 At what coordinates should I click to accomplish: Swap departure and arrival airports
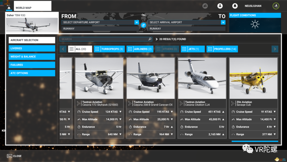(143, 25)
